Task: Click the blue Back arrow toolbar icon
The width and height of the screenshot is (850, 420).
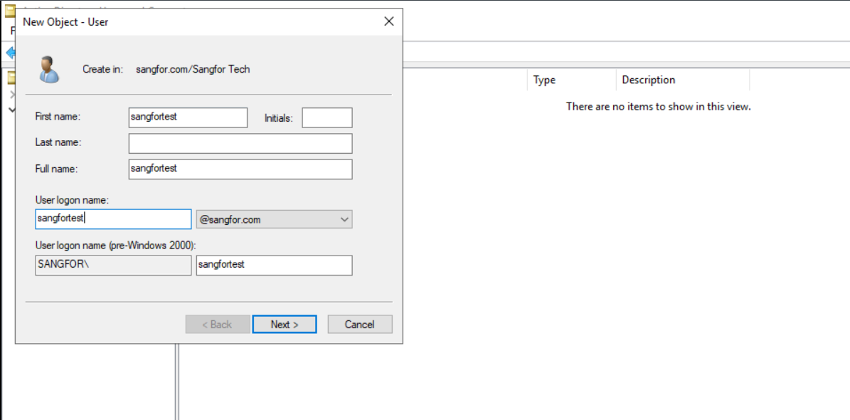Action: pos(10,53)
